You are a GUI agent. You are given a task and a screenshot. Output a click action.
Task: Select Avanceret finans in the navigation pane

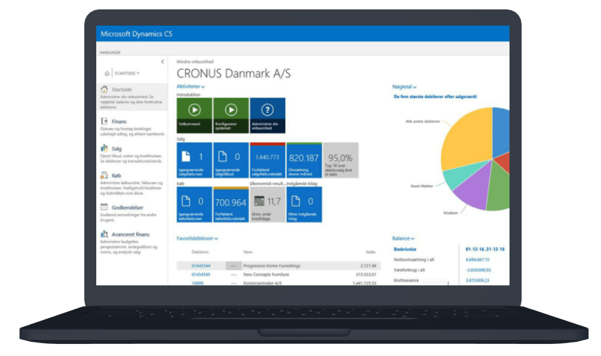(130, 234)
